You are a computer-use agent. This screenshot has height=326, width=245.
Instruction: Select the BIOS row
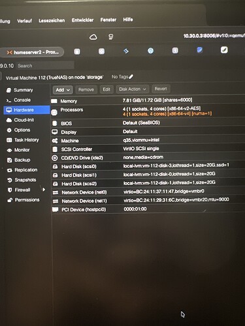(148, 123)
